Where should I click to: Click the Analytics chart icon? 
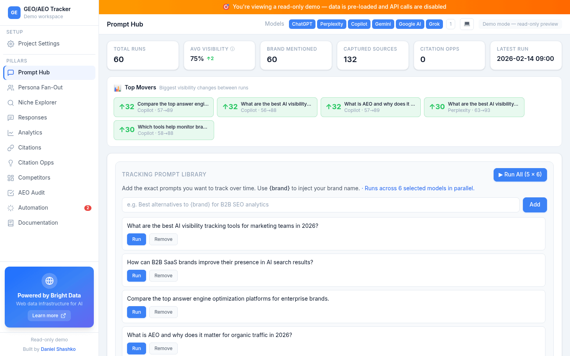[11, 133]
